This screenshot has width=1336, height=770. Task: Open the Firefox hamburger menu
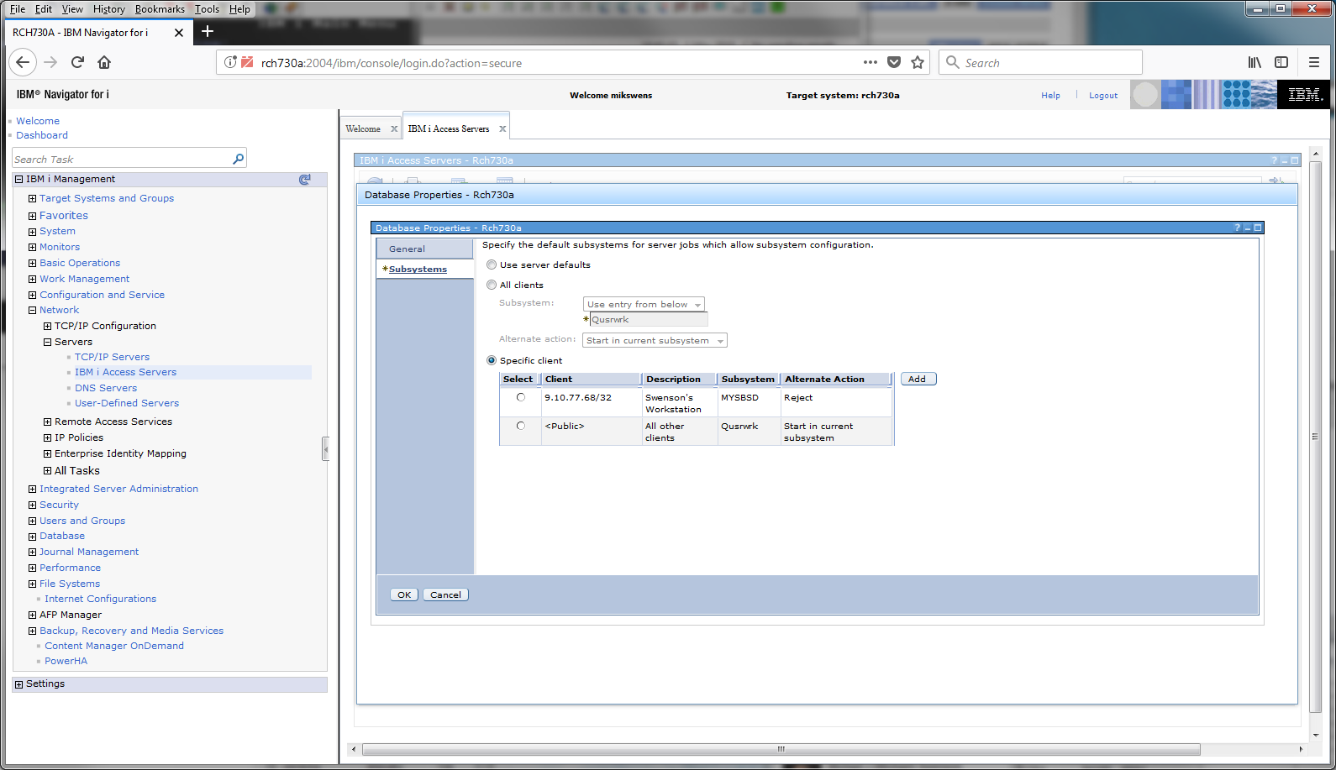pyautogui.click(x=1314, y=62)
